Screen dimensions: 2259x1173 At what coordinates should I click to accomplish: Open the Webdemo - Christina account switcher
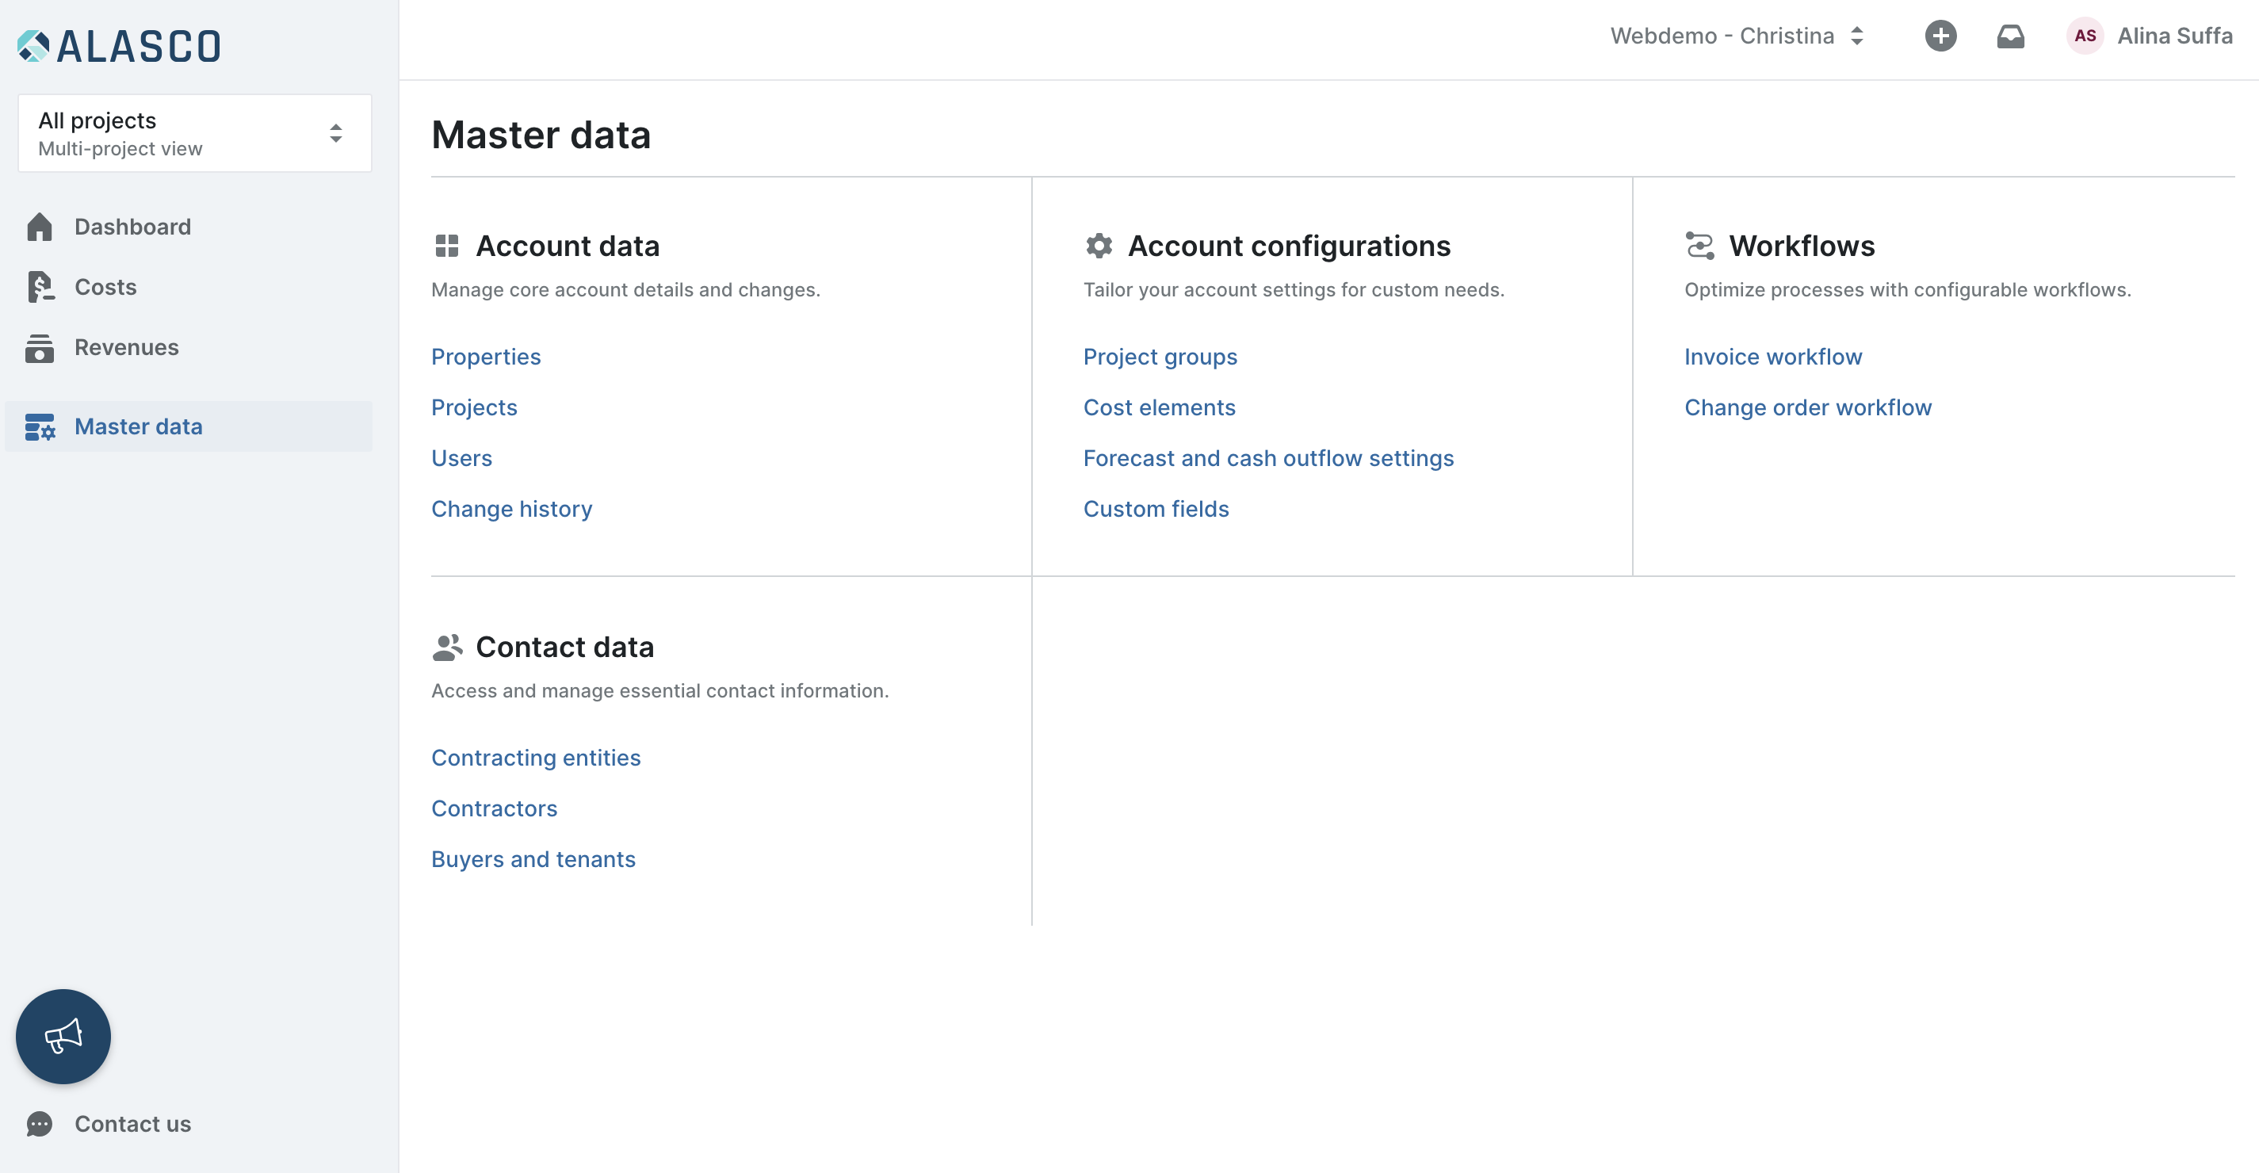1737,36
